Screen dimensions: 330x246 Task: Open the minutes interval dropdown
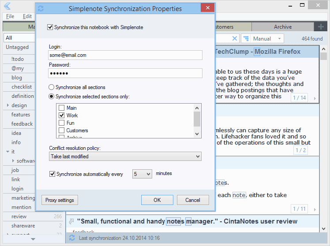tap(142, 174)
